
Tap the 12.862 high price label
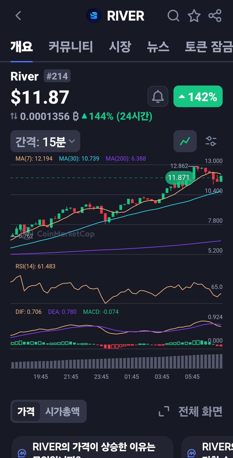tap(179, 166)
